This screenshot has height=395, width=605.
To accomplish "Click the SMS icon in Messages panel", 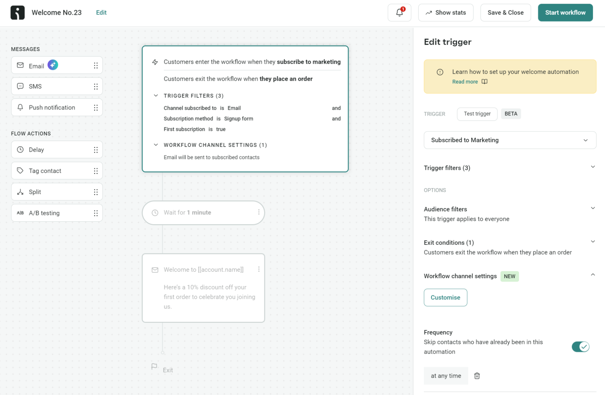I will point(20,86).
